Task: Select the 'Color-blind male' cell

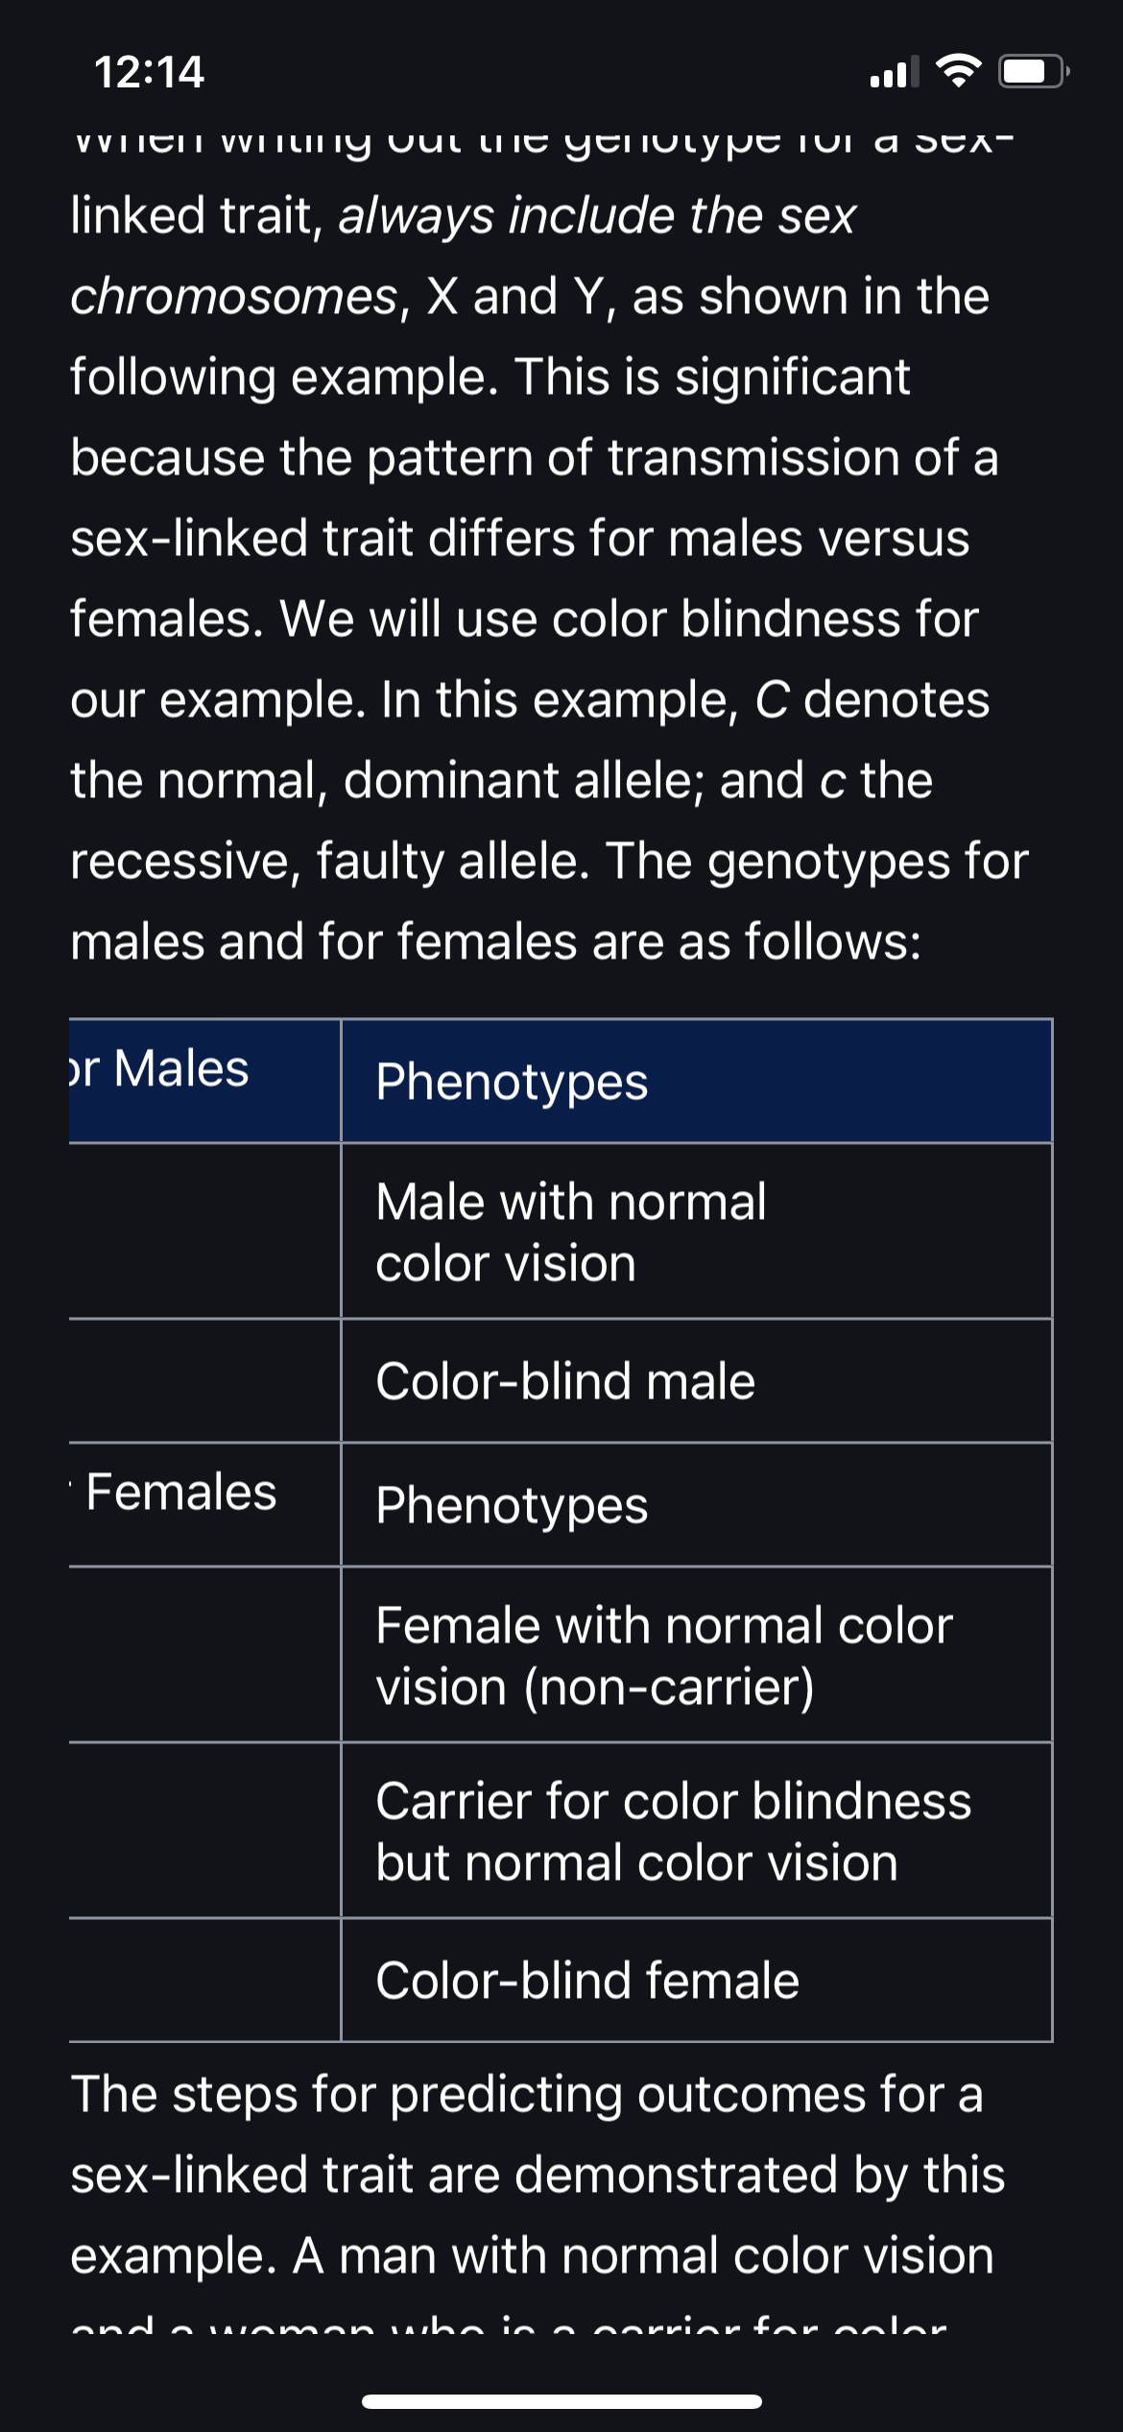Action: pos(697,1381)
